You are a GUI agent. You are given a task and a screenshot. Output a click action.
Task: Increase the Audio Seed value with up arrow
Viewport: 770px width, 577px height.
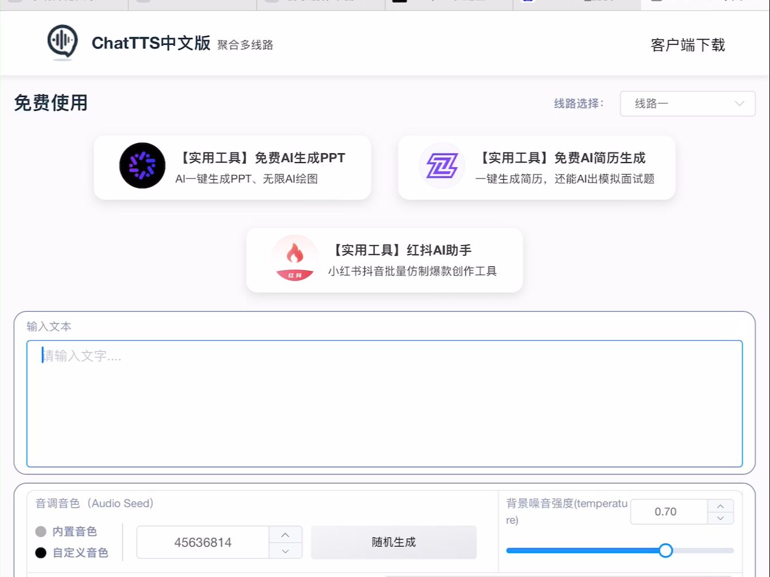285,535
